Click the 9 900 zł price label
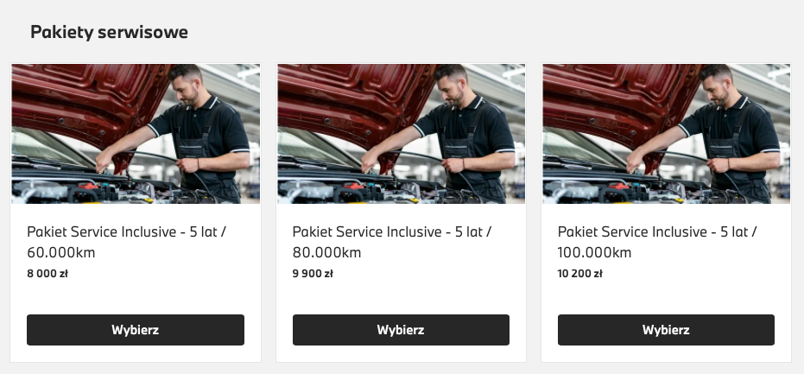This screenshot has height=374, width=804. 313,274
